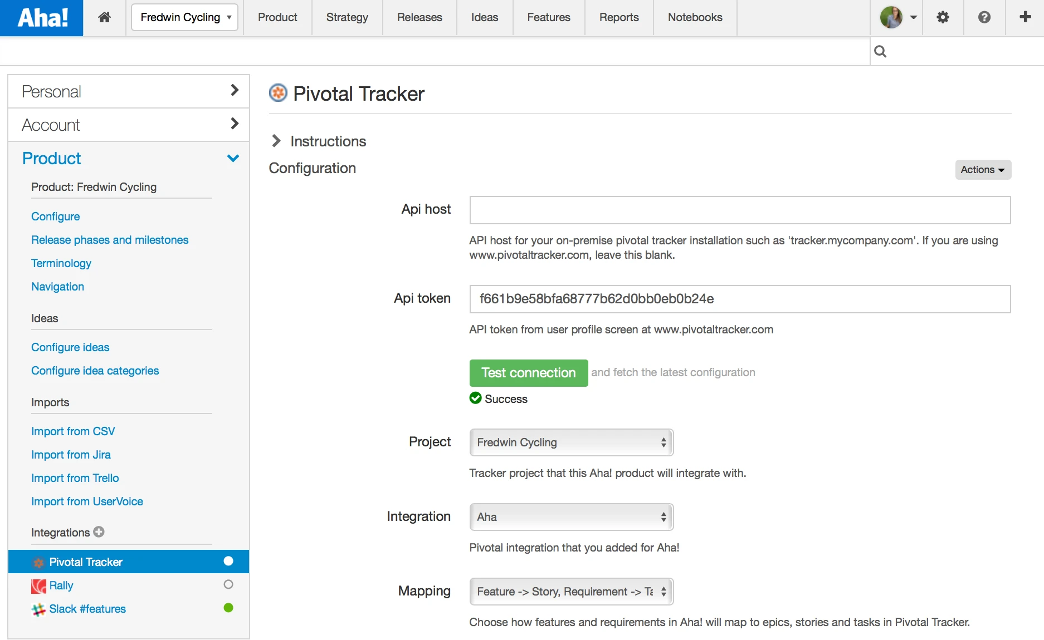Open the settings gear icon
Screen dimensions: 1044x640
[x=943, y=17]
